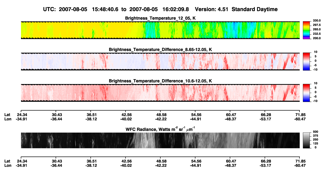Click the WFC Radiance panel title
Image resolution: width=333 pixels, height=171 pixels.
160,129
